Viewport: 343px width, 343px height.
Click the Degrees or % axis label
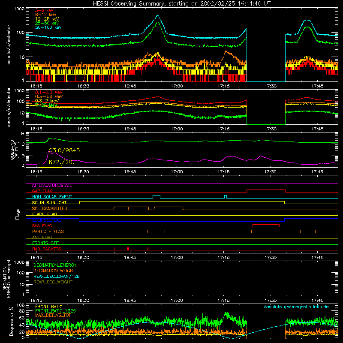(x=11, y=321)
